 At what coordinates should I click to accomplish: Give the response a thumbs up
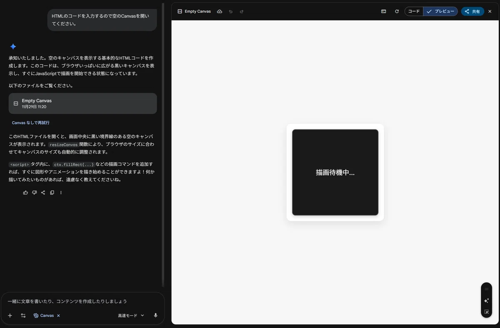25,192
